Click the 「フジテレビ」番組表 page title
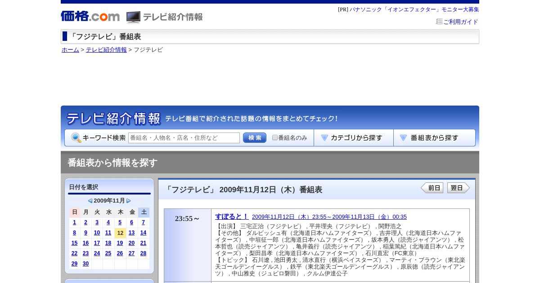The width and height of the screenshot is (540, 283). (105, 36)
